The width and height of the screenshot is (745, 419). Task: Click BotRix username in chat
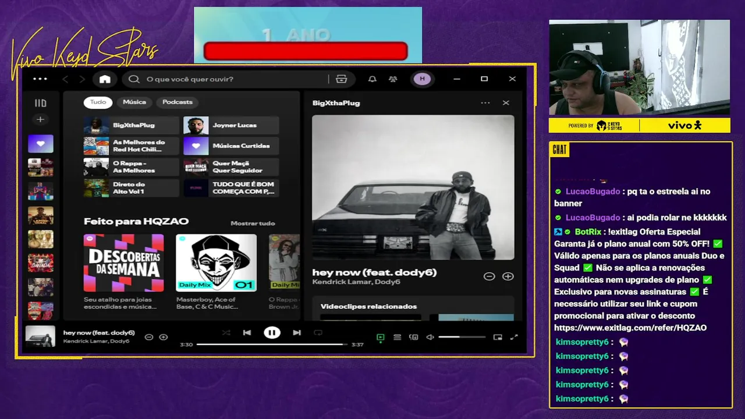click(587, 232)
